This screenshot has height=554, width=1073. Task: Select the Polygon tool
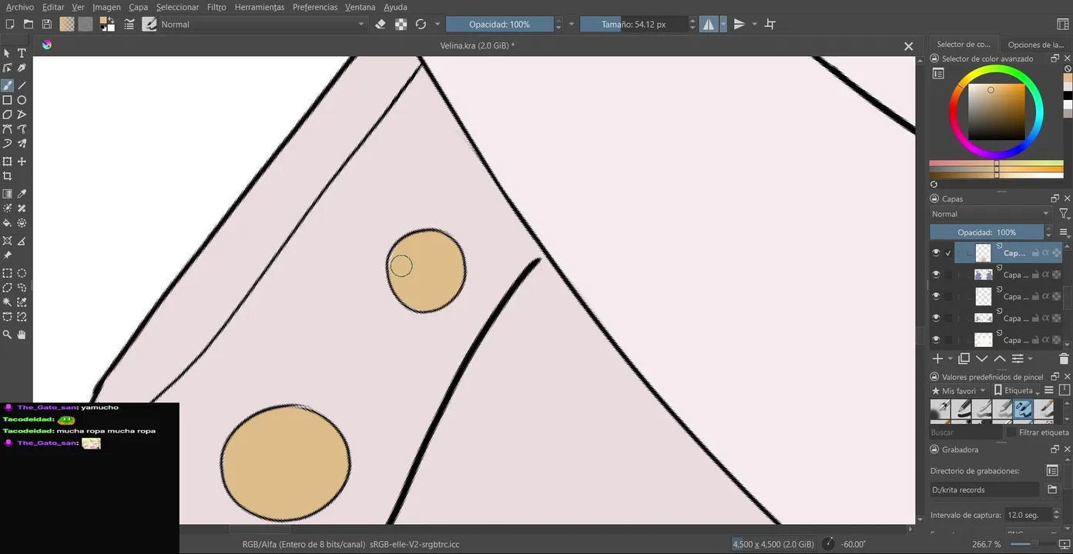click(x=7, y=115)
